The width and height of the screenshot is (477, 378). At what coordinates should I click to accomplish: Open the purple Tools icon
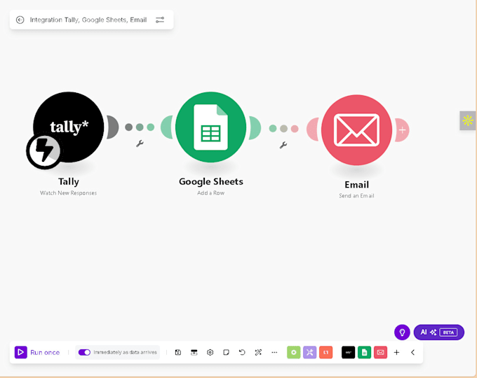309,352
